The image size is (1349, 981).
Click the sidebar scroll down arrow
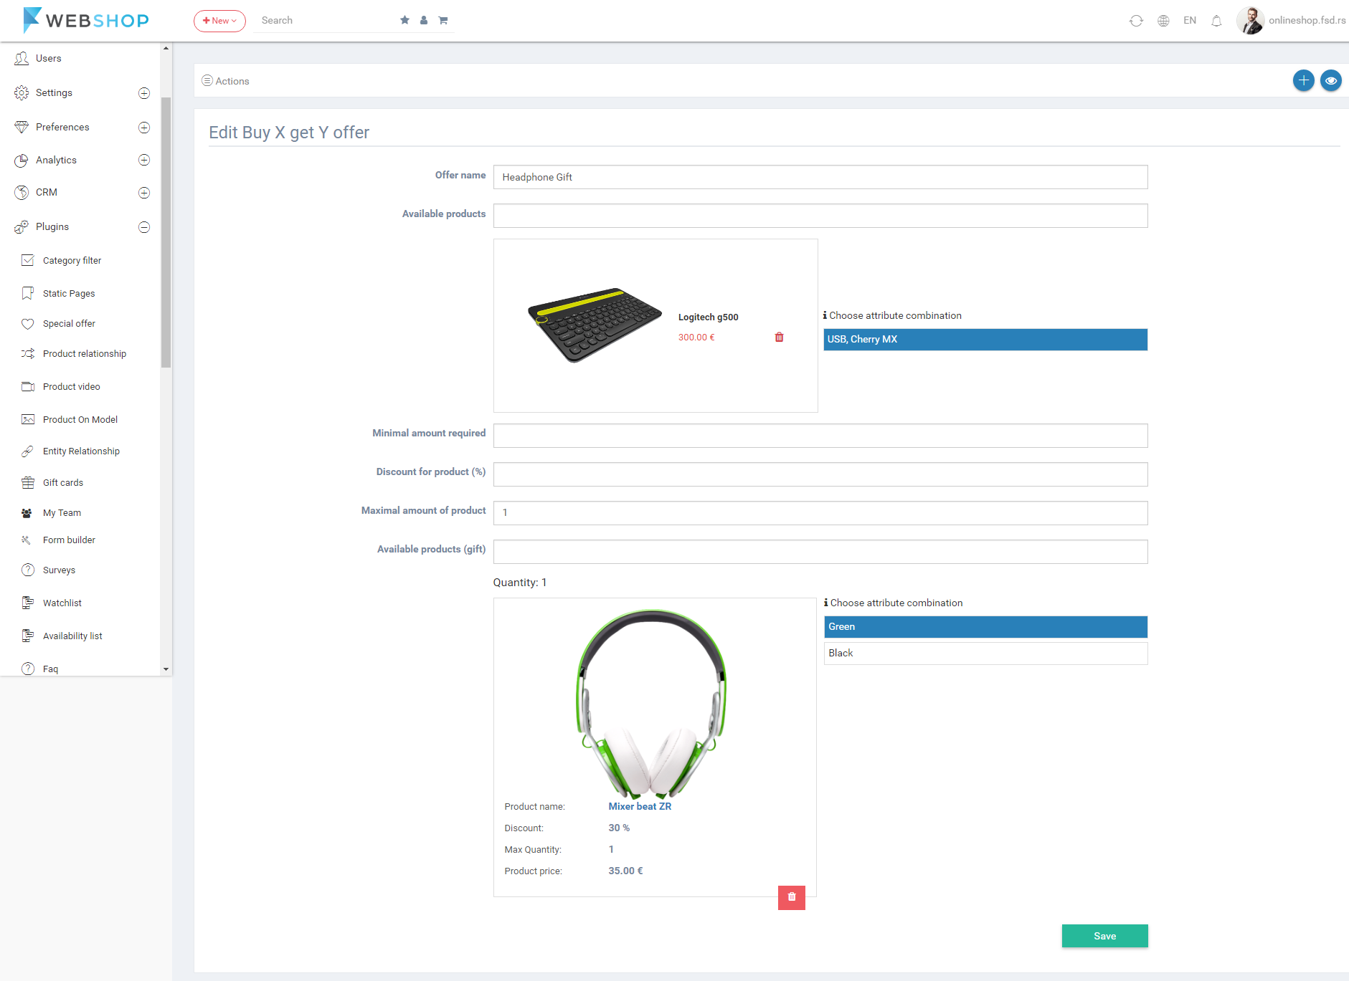tap(166, 669)
